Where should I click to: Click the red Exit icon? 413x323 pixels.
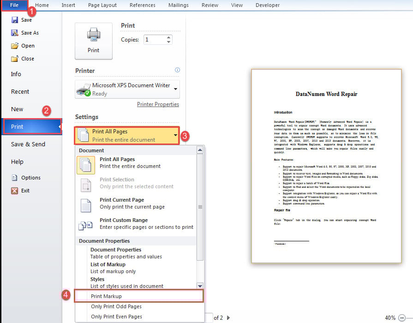click(x=14, y=191)
